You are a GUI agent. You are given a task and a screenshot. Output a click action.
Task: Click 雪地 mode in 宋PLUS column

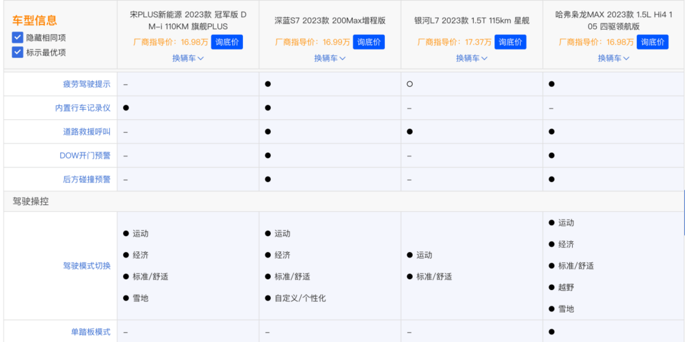(x=141, y=298)
